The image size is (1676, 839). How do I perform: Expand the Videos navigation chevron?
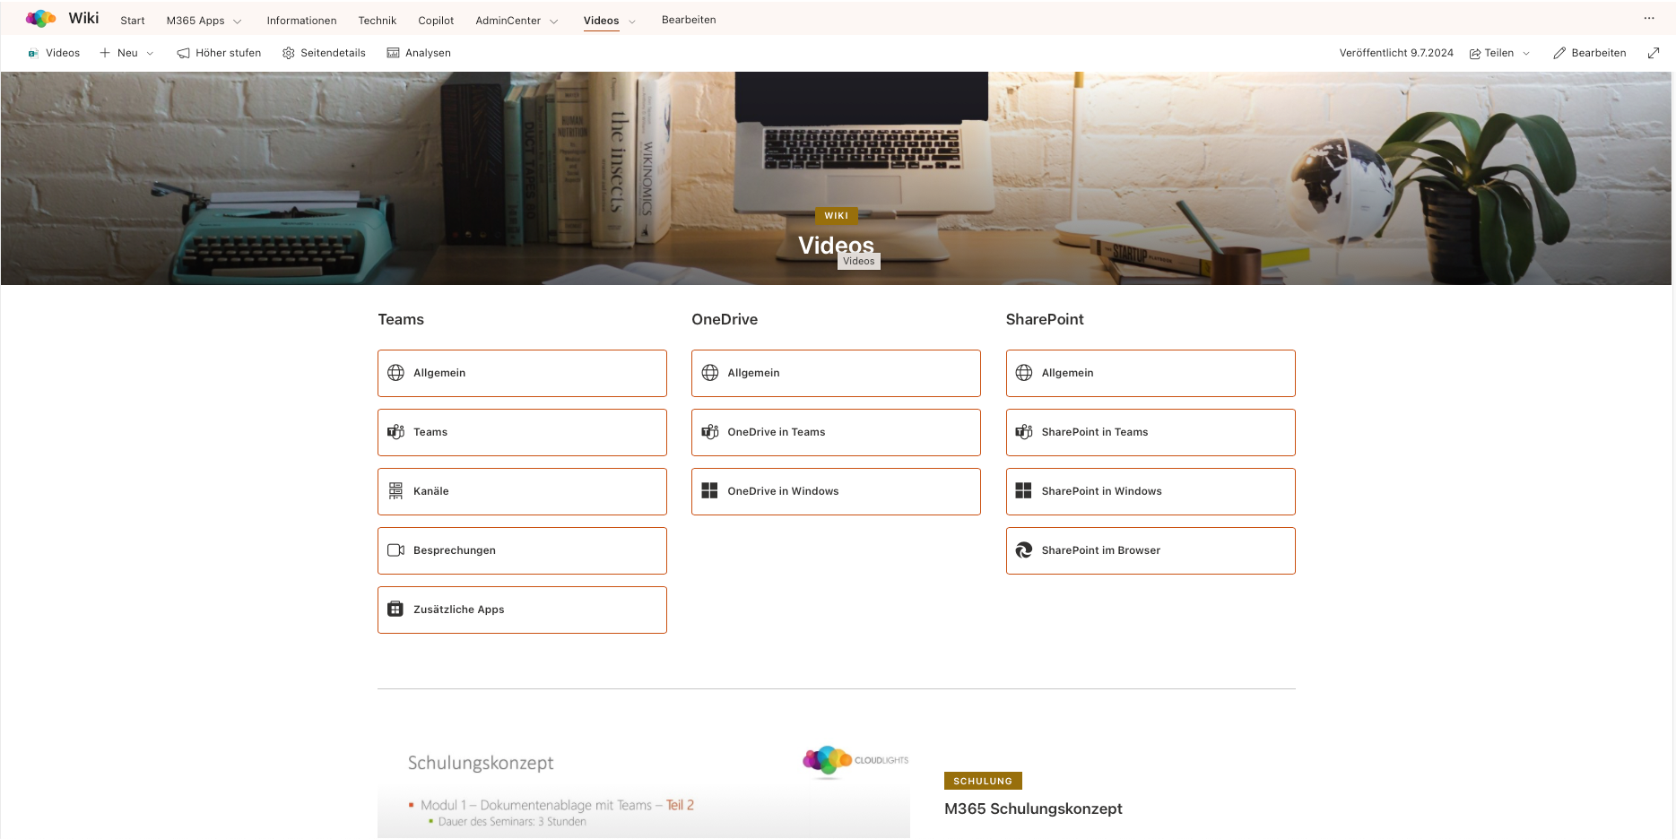[632, 22]
